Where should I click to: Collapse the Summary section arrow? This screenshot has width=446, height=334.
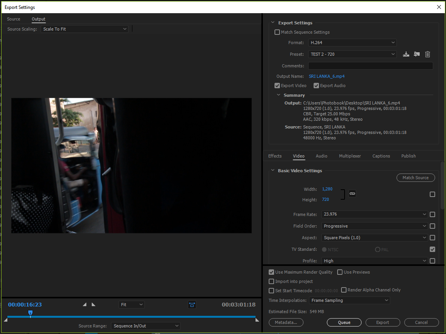click(278, 95)
